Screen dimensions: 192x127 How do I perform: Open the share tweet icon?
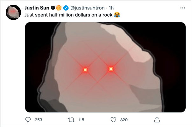156,120
